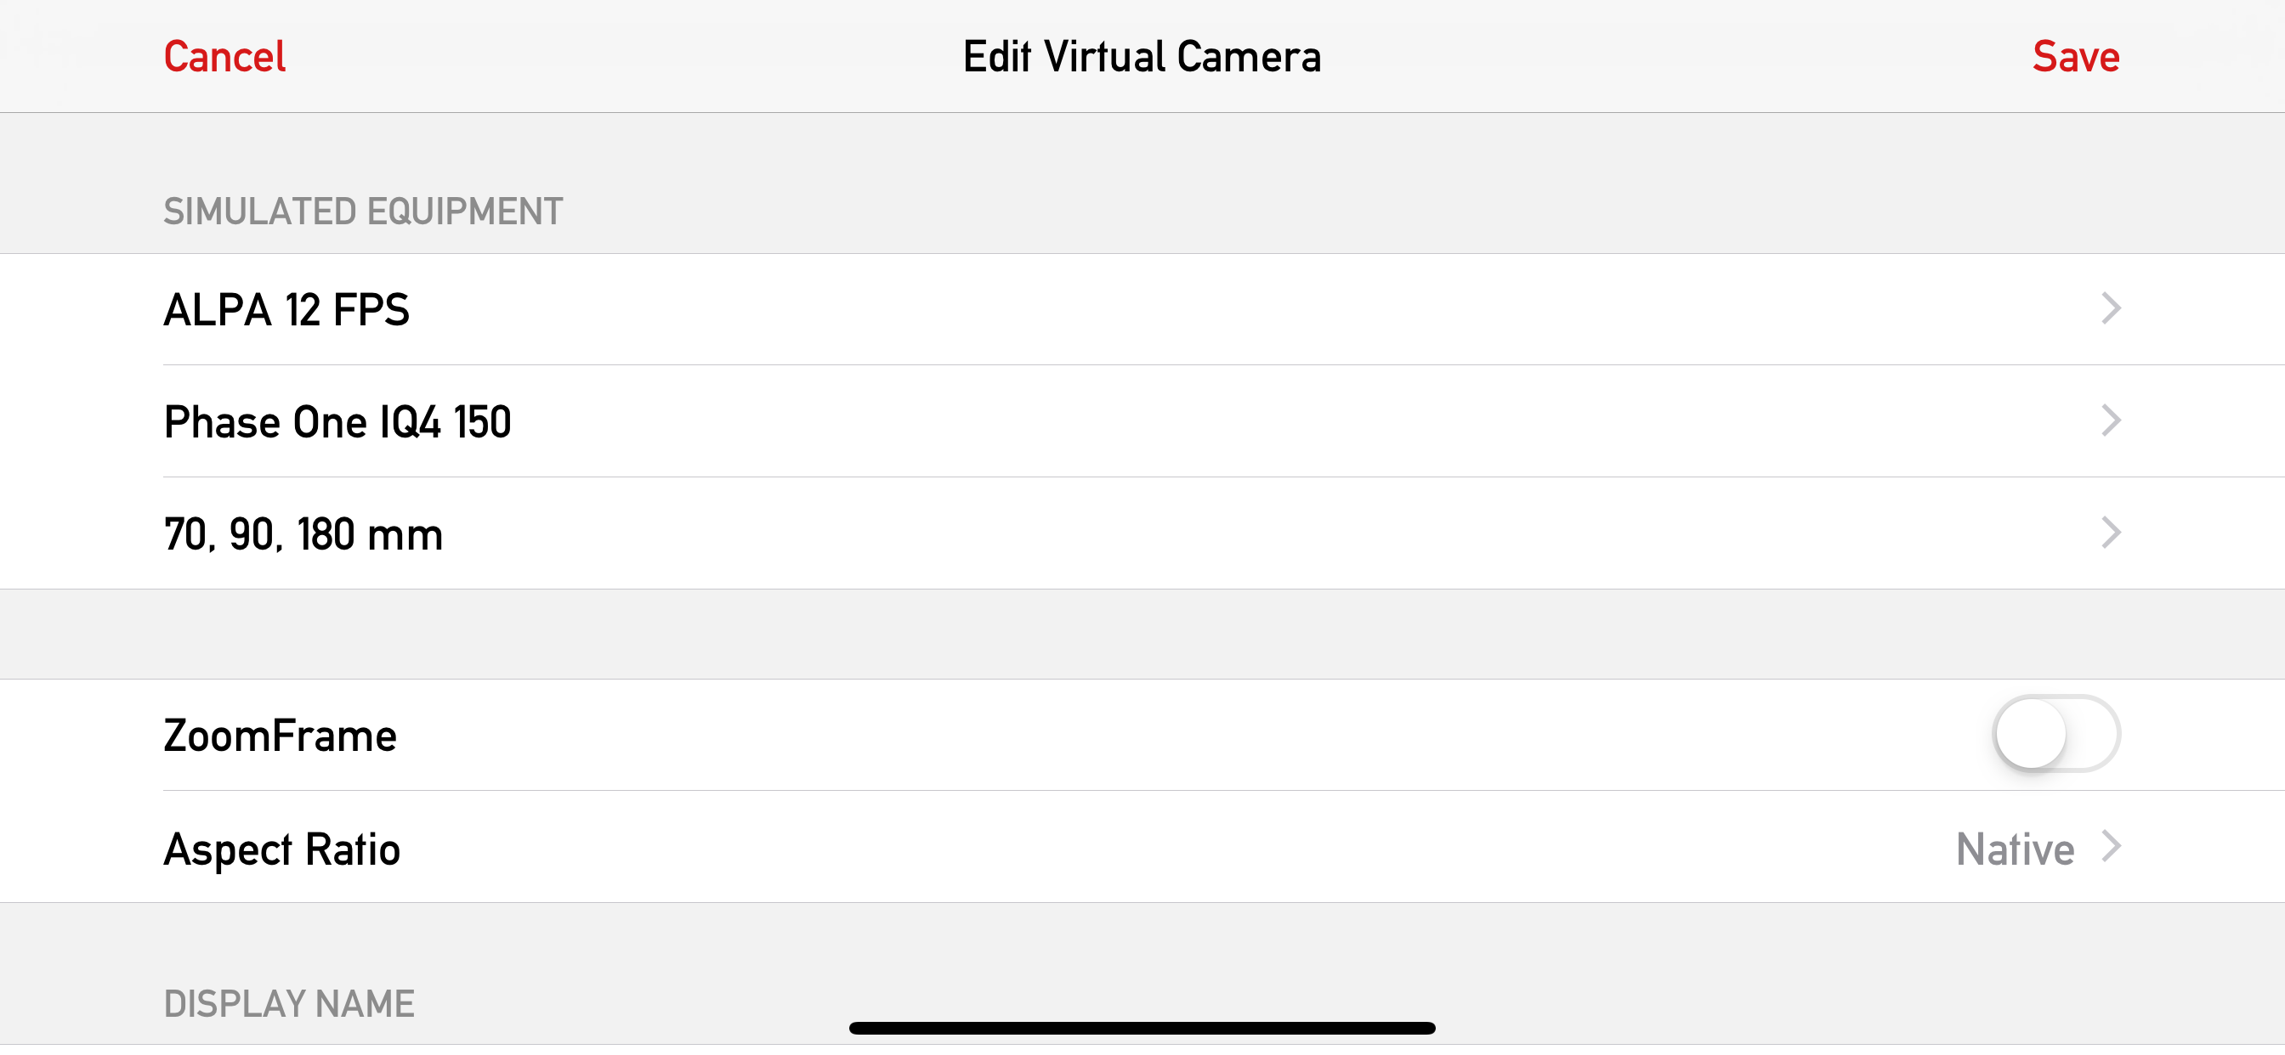Tap the SIMULATED EQUIPMENT section header

(363, 212)
